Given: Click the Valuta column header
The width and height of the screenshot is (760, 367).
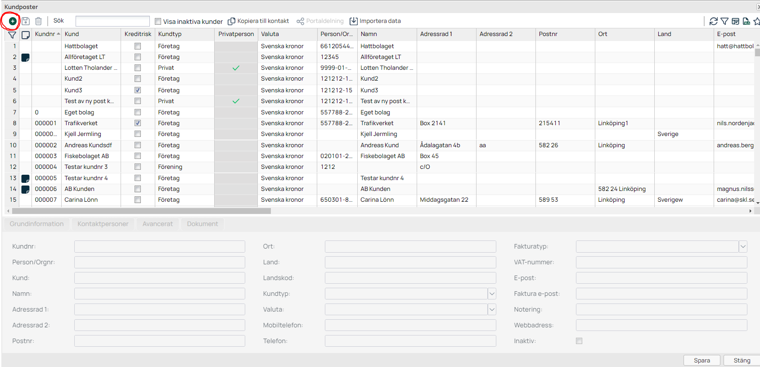Looking at the screenshot, I should point(287,34).
